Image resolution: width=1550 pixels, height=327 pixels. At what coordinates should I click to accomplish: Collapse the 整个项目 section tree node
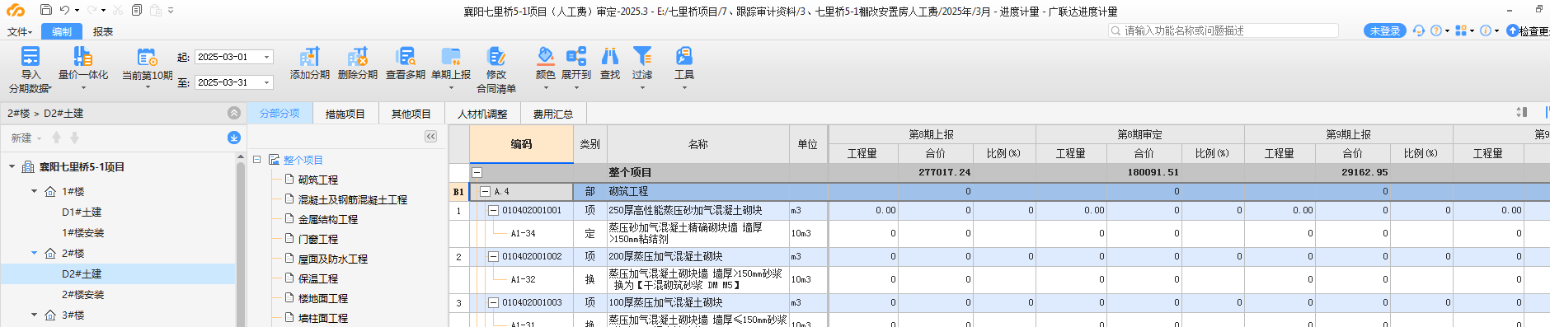[x=257, y=159]
